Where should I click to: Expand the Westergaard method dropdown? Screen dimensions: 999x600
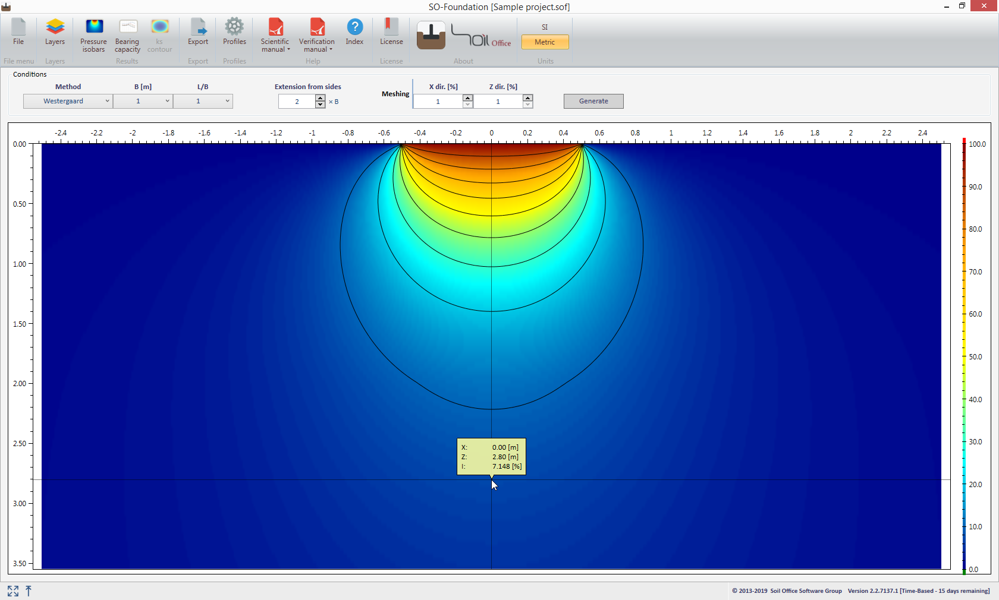(x=68, y=102)
